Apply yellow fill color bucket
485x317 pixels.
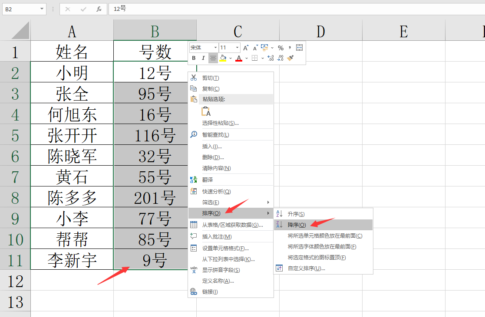[223, 58]
